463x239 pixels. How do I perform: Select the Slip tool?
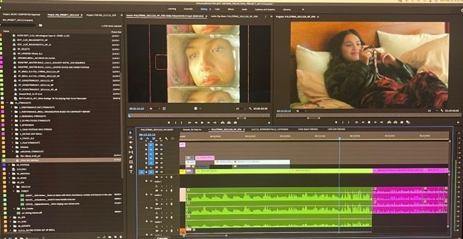coord(131,152)
